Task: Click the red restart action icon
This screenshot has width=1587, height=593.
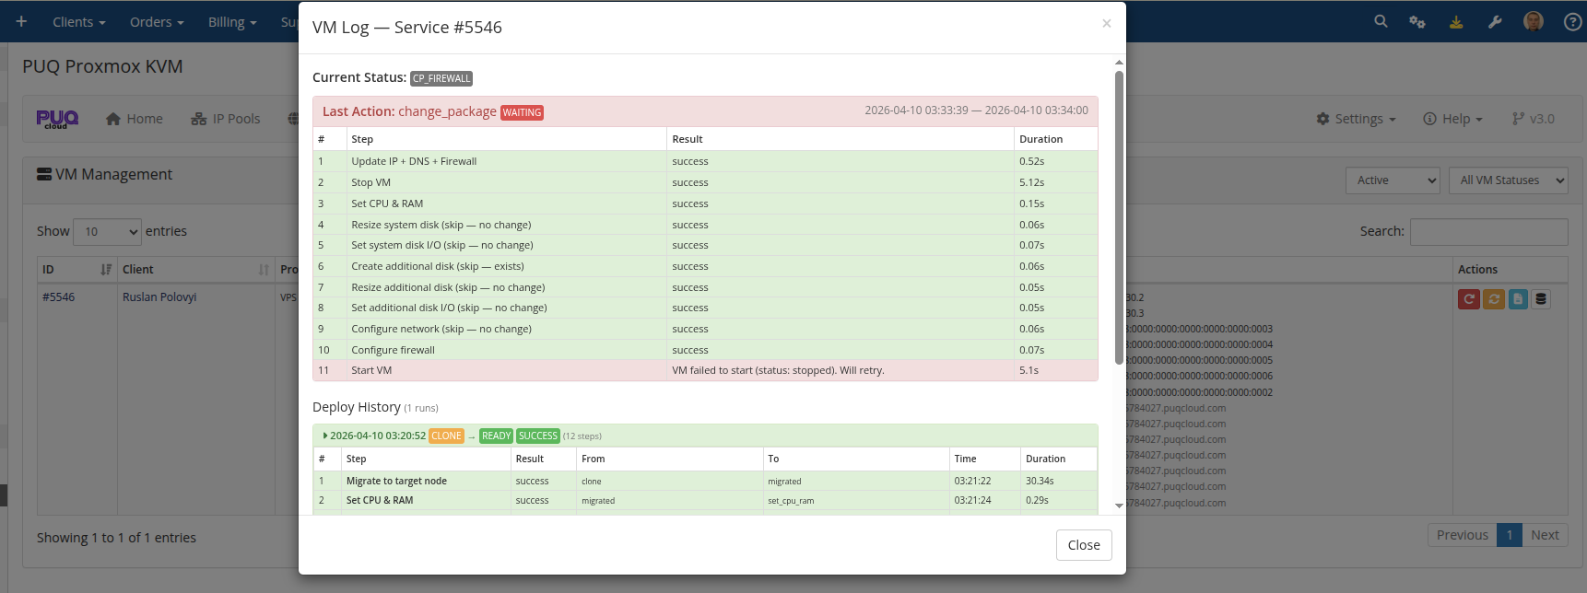Action: click(1469, 299)
